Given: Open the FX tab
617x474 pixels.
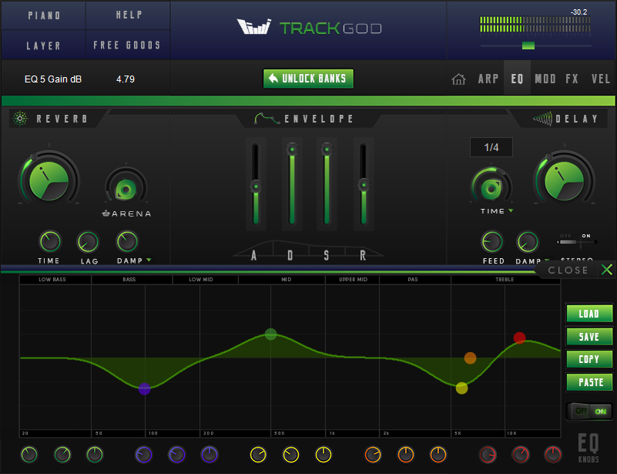Looking at the screenshot, I should (572, 79).
